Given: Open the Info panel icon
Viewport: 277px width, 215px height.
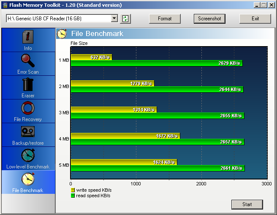Looking at the screenshot, I should pos(28,38).
